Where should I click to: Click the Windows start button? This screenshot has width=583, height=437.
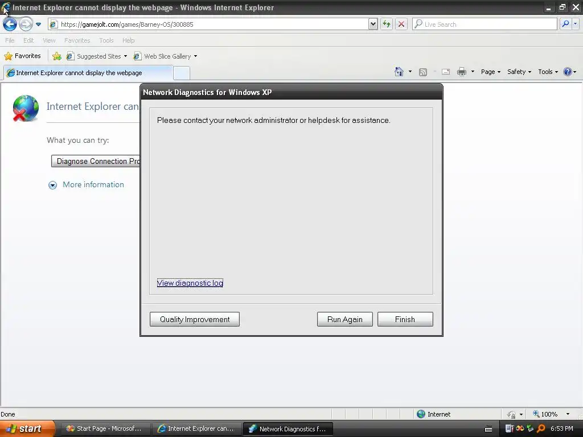pos(27,428)
